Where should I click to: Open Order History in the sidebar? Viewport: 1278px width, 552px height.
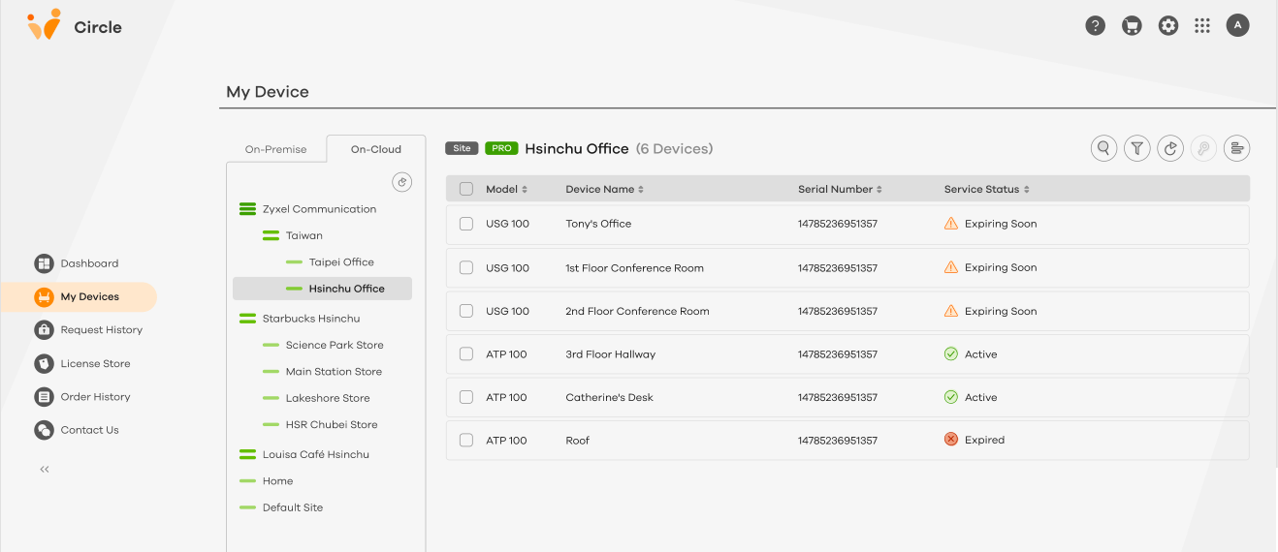82,397
